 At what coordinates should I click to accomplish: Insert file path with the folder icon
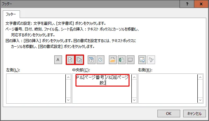[x=113, y=60]
